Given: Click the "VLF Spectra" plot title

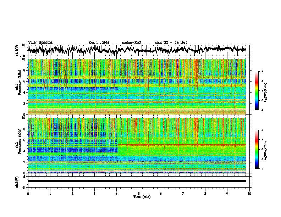Looking at the screenshot, I should click(x=40, y=43).
